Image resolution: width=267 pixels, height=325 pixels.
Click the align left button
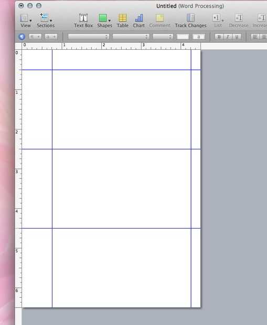(255, 37)
